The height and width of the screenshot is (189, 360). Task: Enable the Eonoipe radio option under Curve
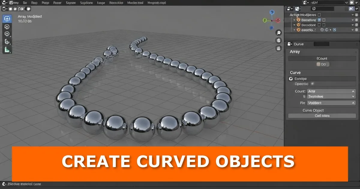click(x=290, y=79)
